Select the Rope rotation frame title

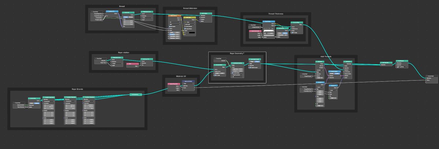coord(124,52)
